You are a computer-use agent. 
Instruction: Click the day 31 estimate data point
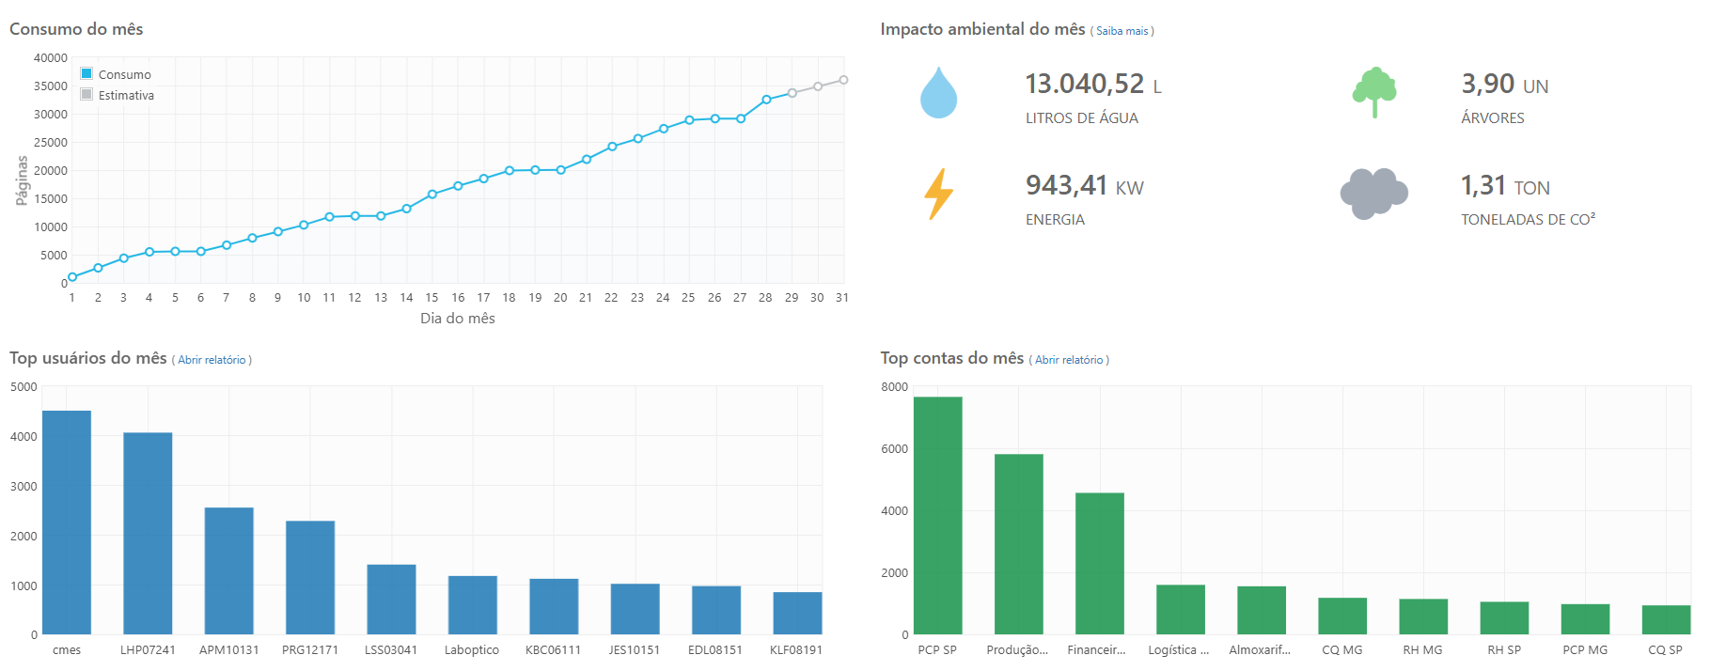tap(843, 80)
